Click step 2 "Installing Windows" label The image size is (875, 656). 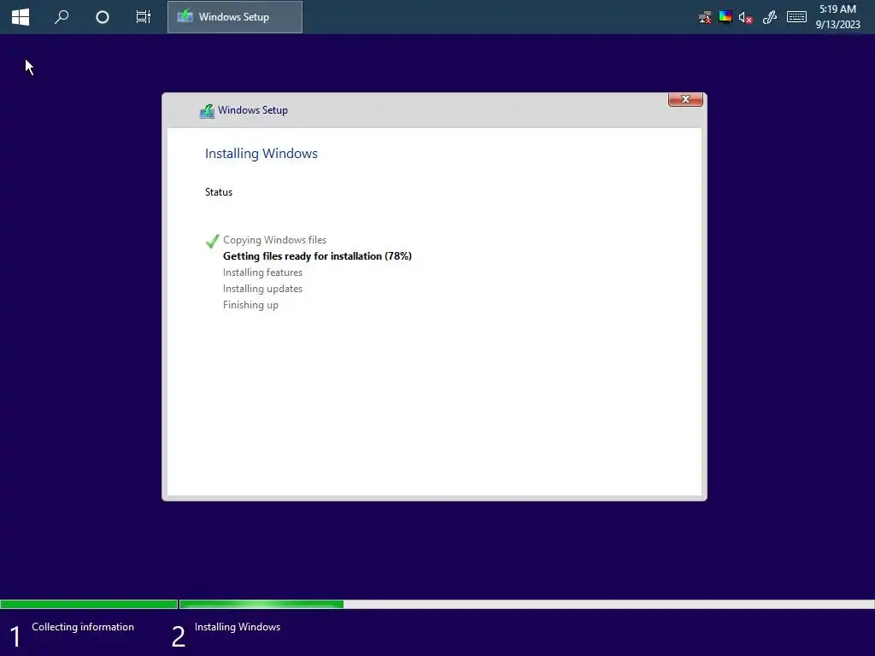[238, 627]
